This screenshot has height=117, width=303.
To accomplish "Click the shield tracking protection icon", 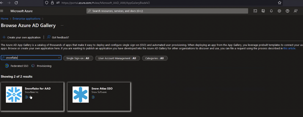I will click(46, 3).
